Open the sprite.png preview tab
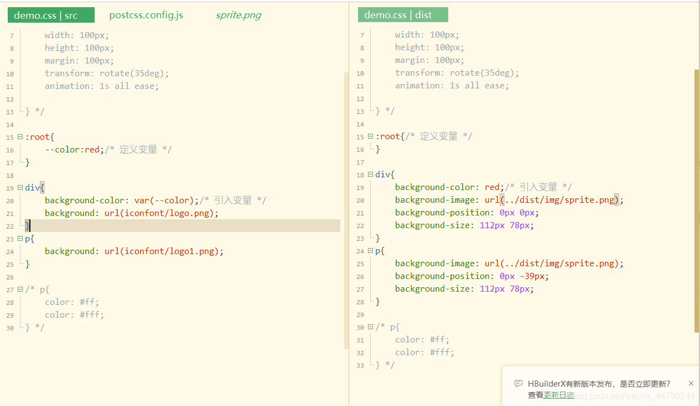 click(x=238, y=15)
